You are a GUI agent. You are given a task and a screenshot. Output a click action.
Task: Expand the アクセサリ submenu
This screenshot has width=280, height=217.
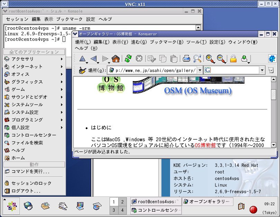(34, 59)
